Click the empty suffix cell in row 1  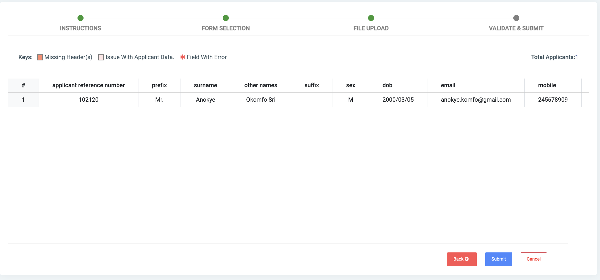(312, 100)
